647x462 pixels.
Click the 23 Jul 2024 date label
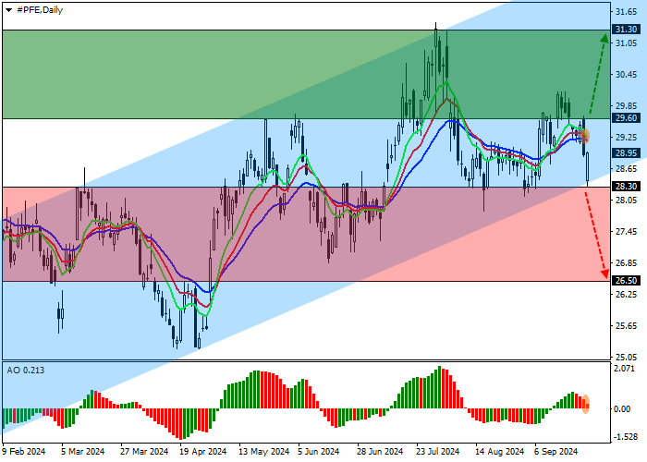pyautogui.click(x=437, y=452)
